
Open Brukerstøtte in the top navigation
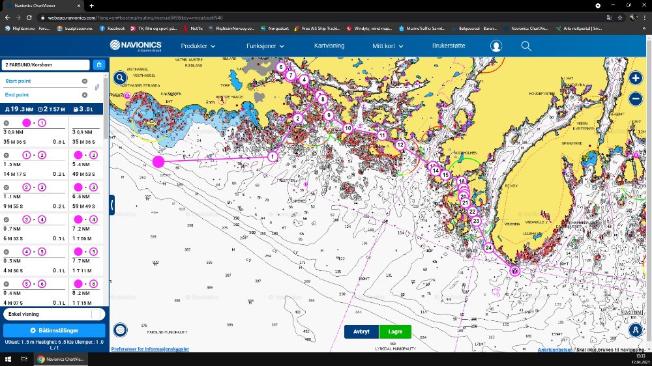[x=449, y=46]
